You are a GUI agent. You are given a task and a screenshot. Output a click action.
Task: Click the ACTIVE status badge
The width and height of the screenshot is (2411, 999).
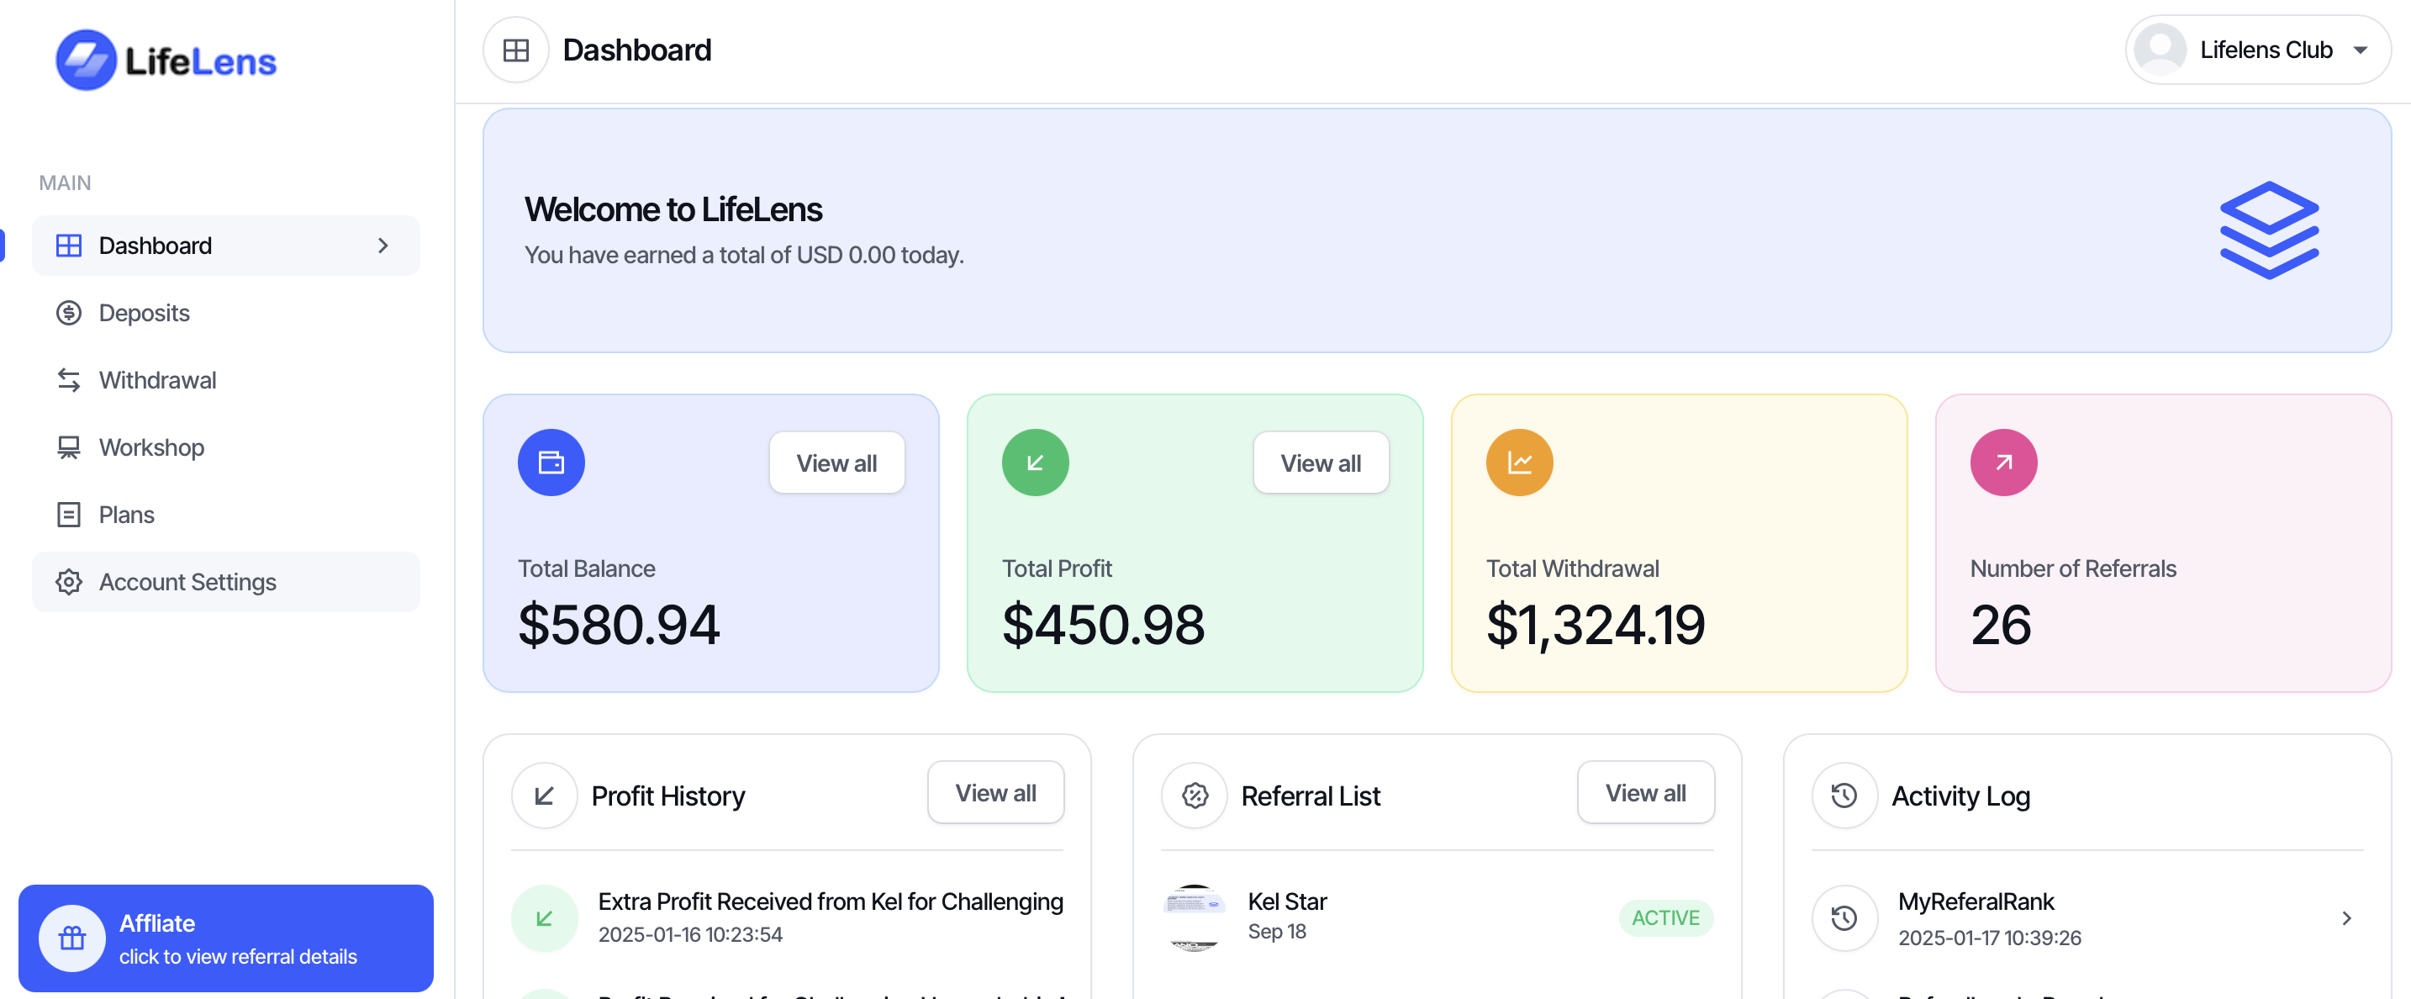1666,918
